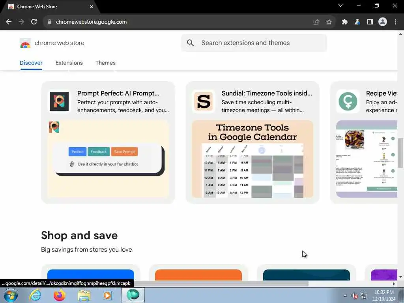The image size is (404, 303).
Task: Click the dark teal Shop and save card
Action: [x=306, y=275]
